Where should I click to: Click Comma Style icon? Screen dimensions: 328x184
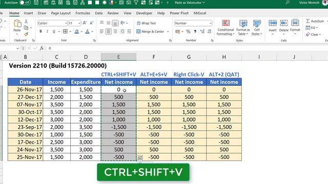click(195, 32)
